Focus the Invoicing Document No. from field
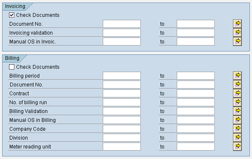252x159 pixels. click(122, 24)
